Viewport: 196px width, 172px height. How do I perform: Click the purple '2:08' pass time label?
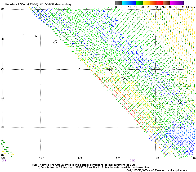pos(132,161)
